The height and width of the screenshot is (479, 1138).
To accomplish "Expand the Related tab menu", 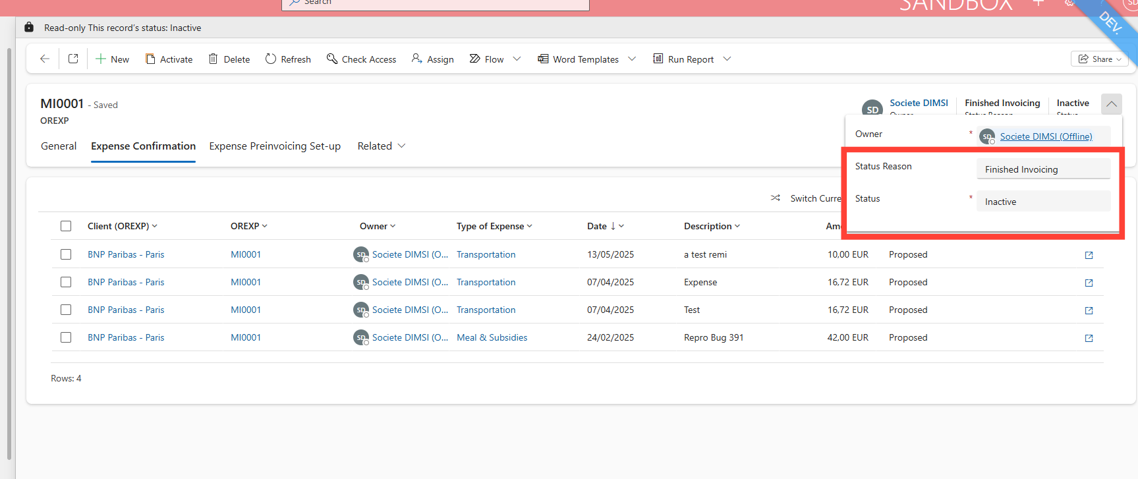I will click(x=382, y=146).
